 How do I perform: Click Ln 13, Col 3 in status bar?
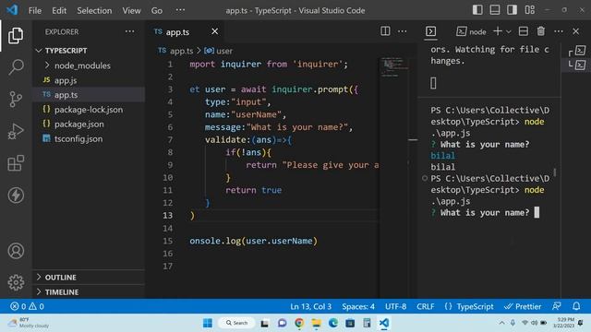coord(310,307)
